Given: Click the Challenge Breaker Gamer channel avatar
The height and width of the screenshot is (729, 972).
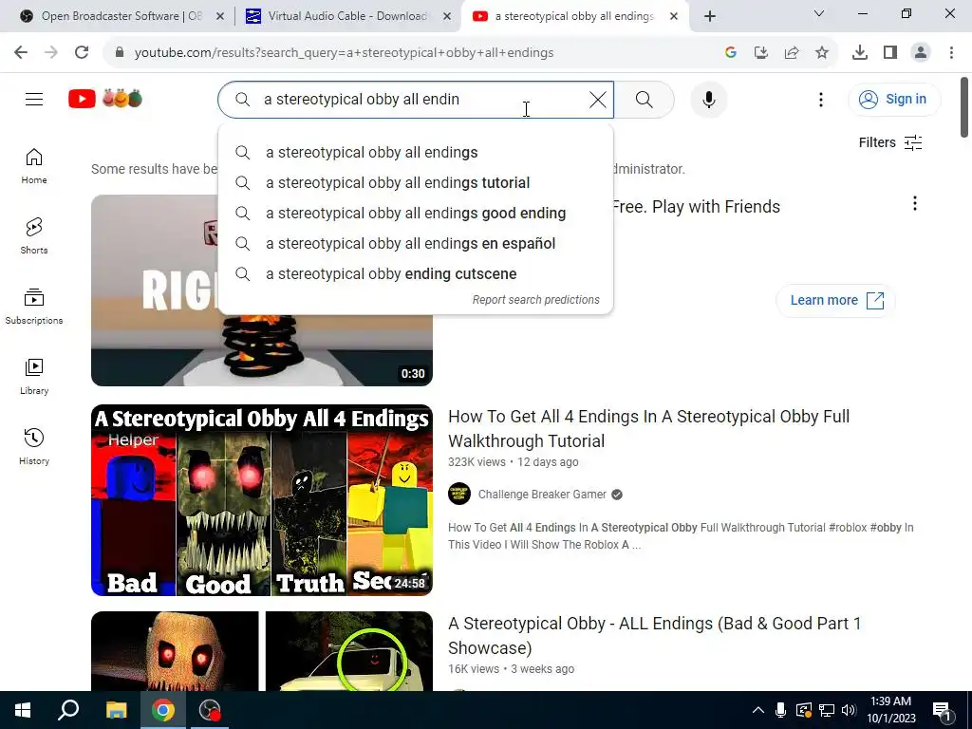Looking at the screenshot, I should pyautogui.click(x=459, y=494).
